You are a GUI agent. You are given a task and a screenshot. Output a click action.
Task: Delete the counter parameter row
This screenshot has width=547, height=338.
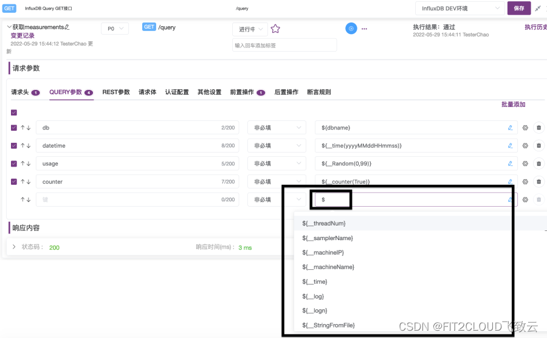click(x=538, y=182)
